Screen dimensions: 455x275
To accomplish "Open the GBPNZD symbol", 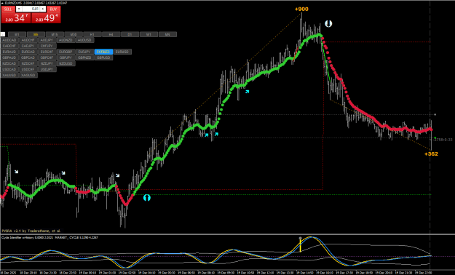I will tap(84, 57).
